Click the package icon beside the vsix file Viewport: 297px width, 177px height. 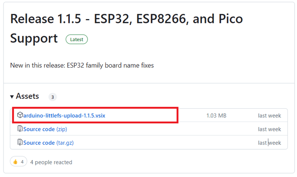20,115
